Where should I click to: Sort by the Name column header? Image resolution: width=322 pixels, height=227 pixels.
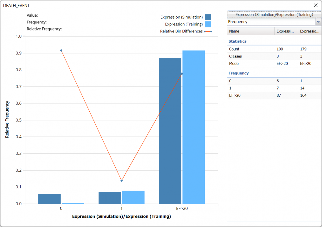251,31
